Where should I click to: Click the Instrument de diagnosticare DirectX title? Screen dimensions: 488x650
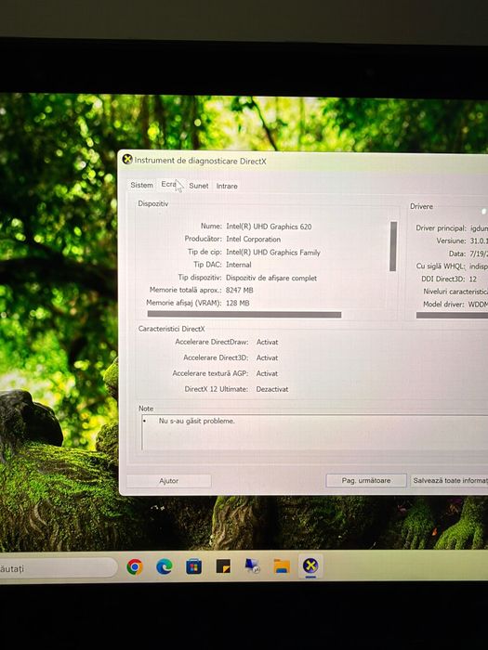click(x=200, y=161)
